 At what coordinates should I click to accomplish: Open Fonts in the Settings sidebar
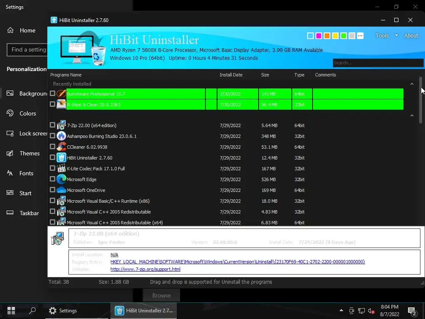[20, 173]
